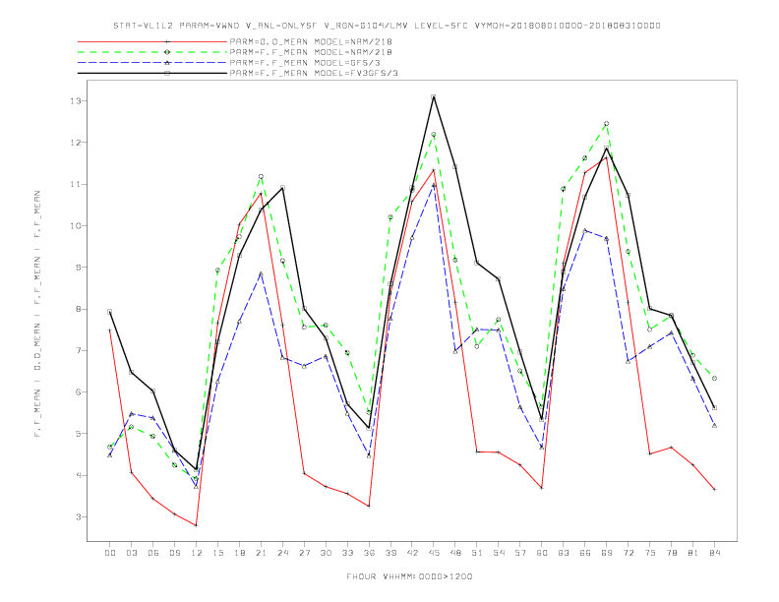Image resolution: width=779 pixels, height=602 pixels.
Task: Click x-axis tick label 54
Action: pyautogui.click(x=499, y=553)
